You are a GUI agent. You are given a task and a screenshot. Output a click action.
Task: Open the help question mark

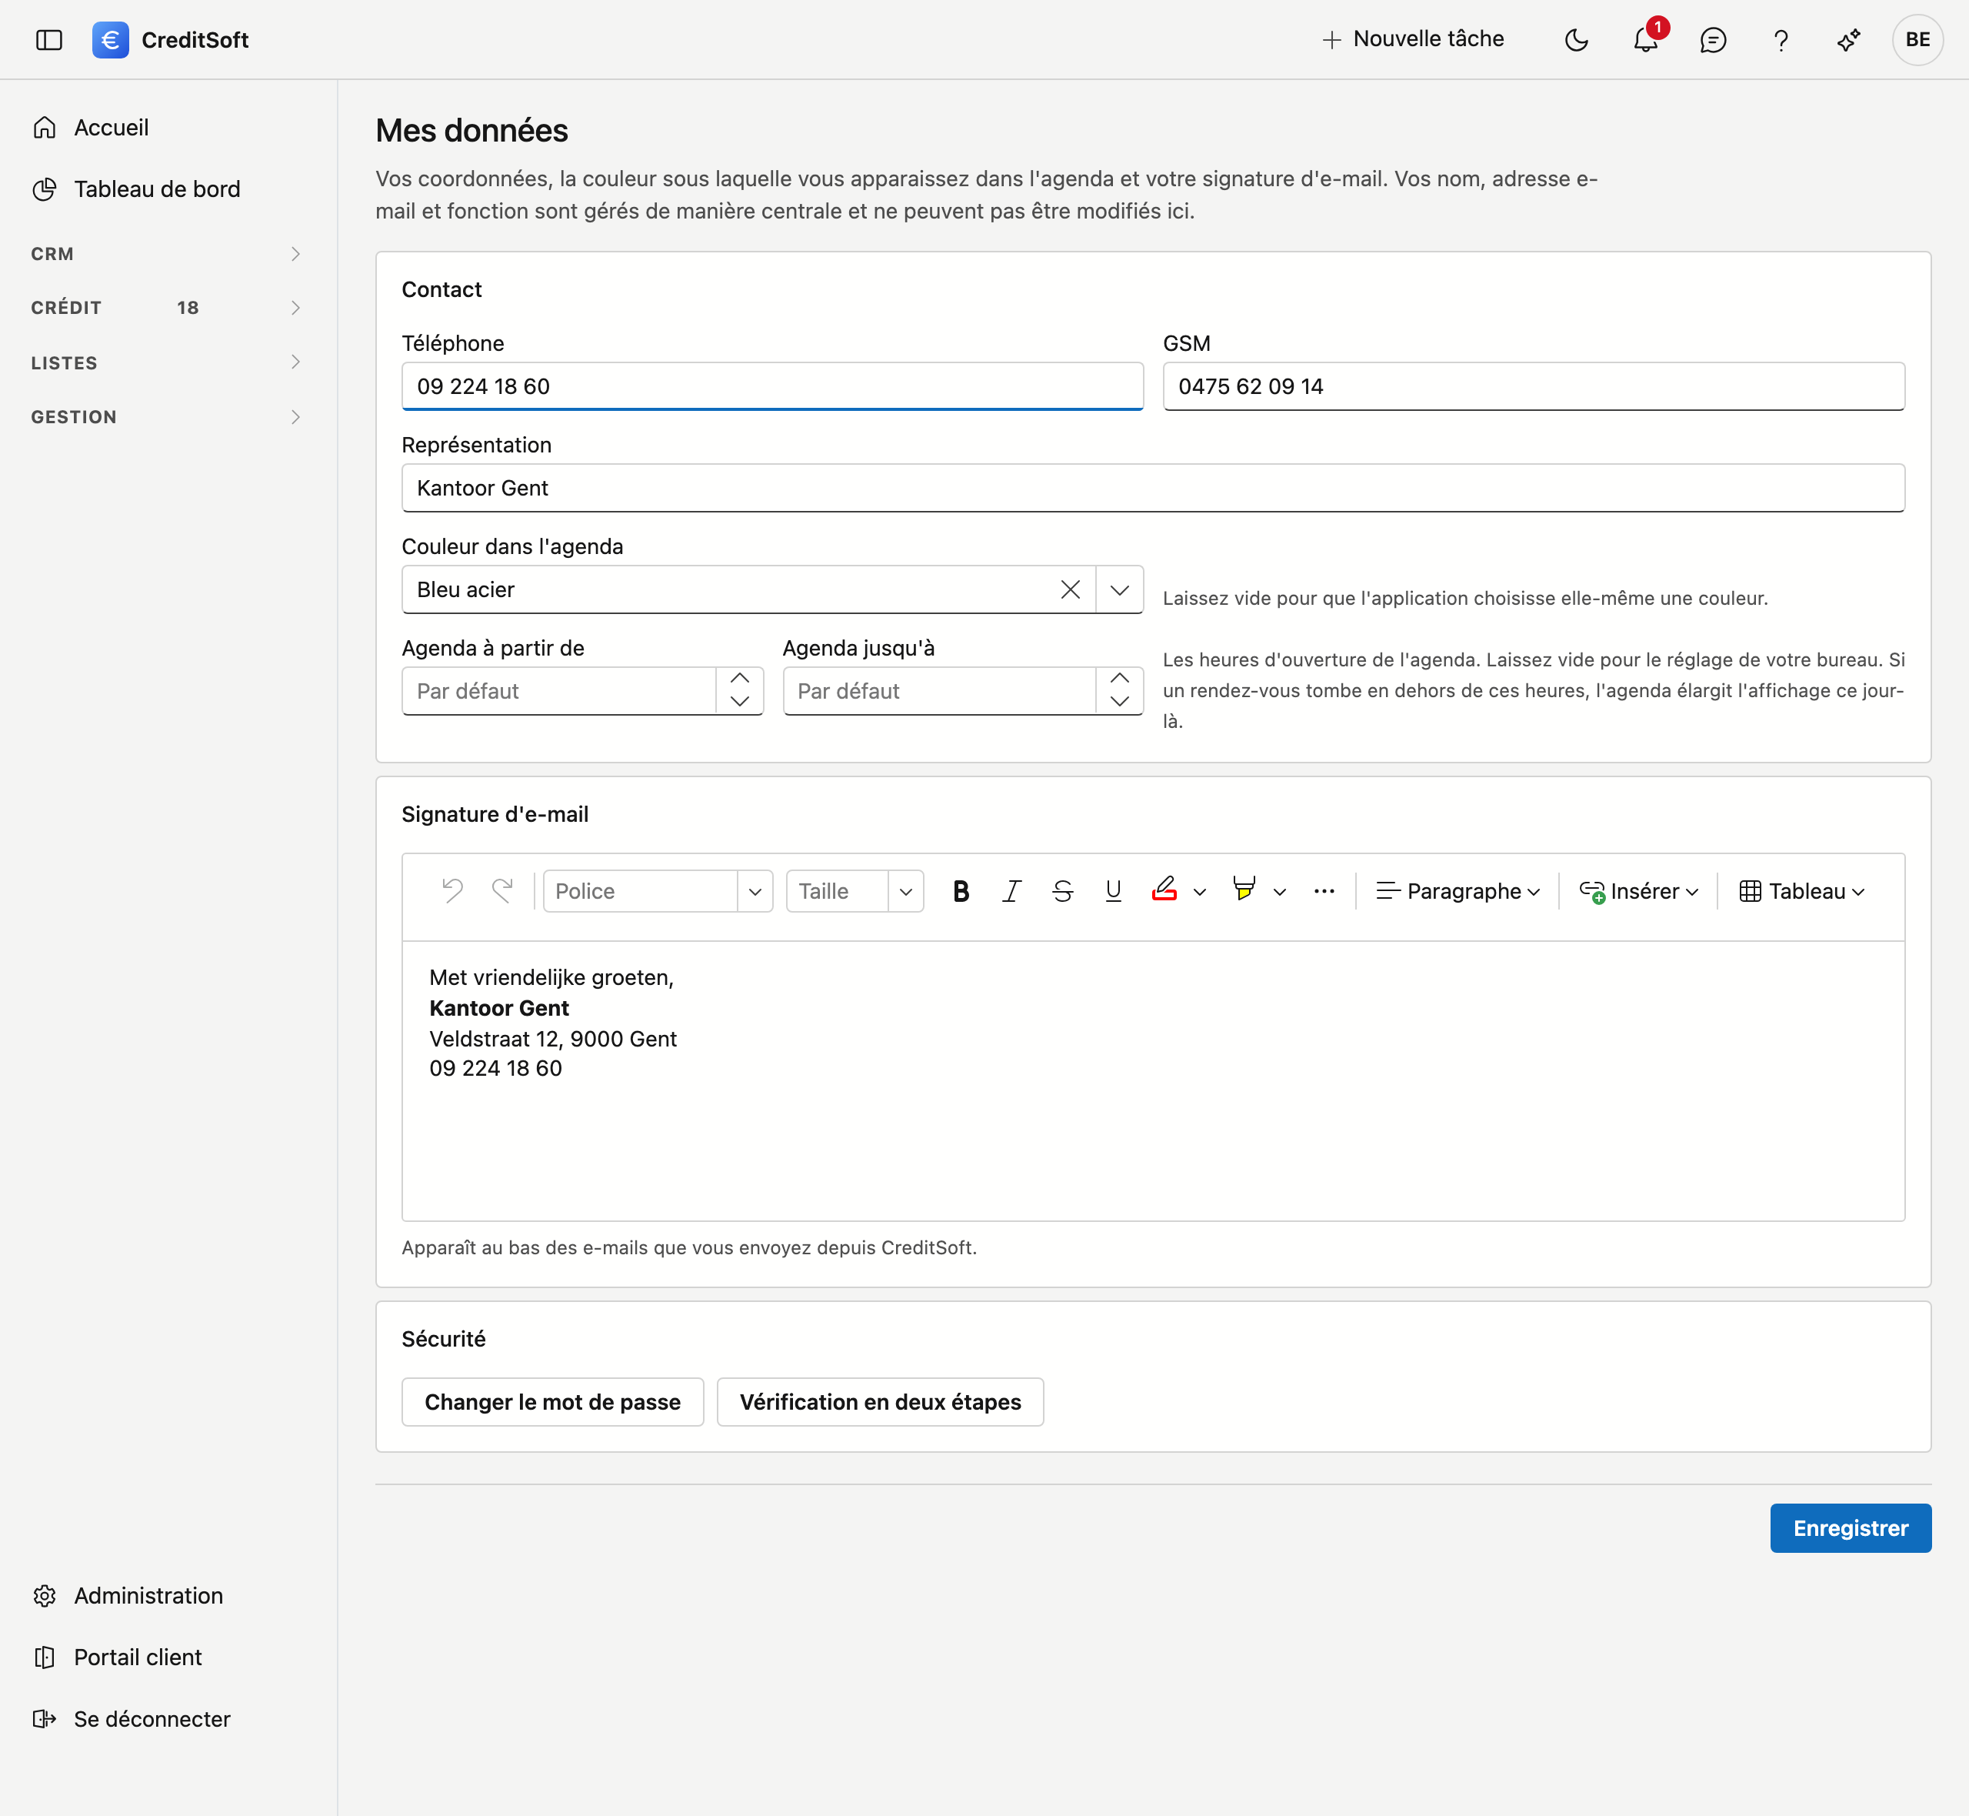(1781, 40)
